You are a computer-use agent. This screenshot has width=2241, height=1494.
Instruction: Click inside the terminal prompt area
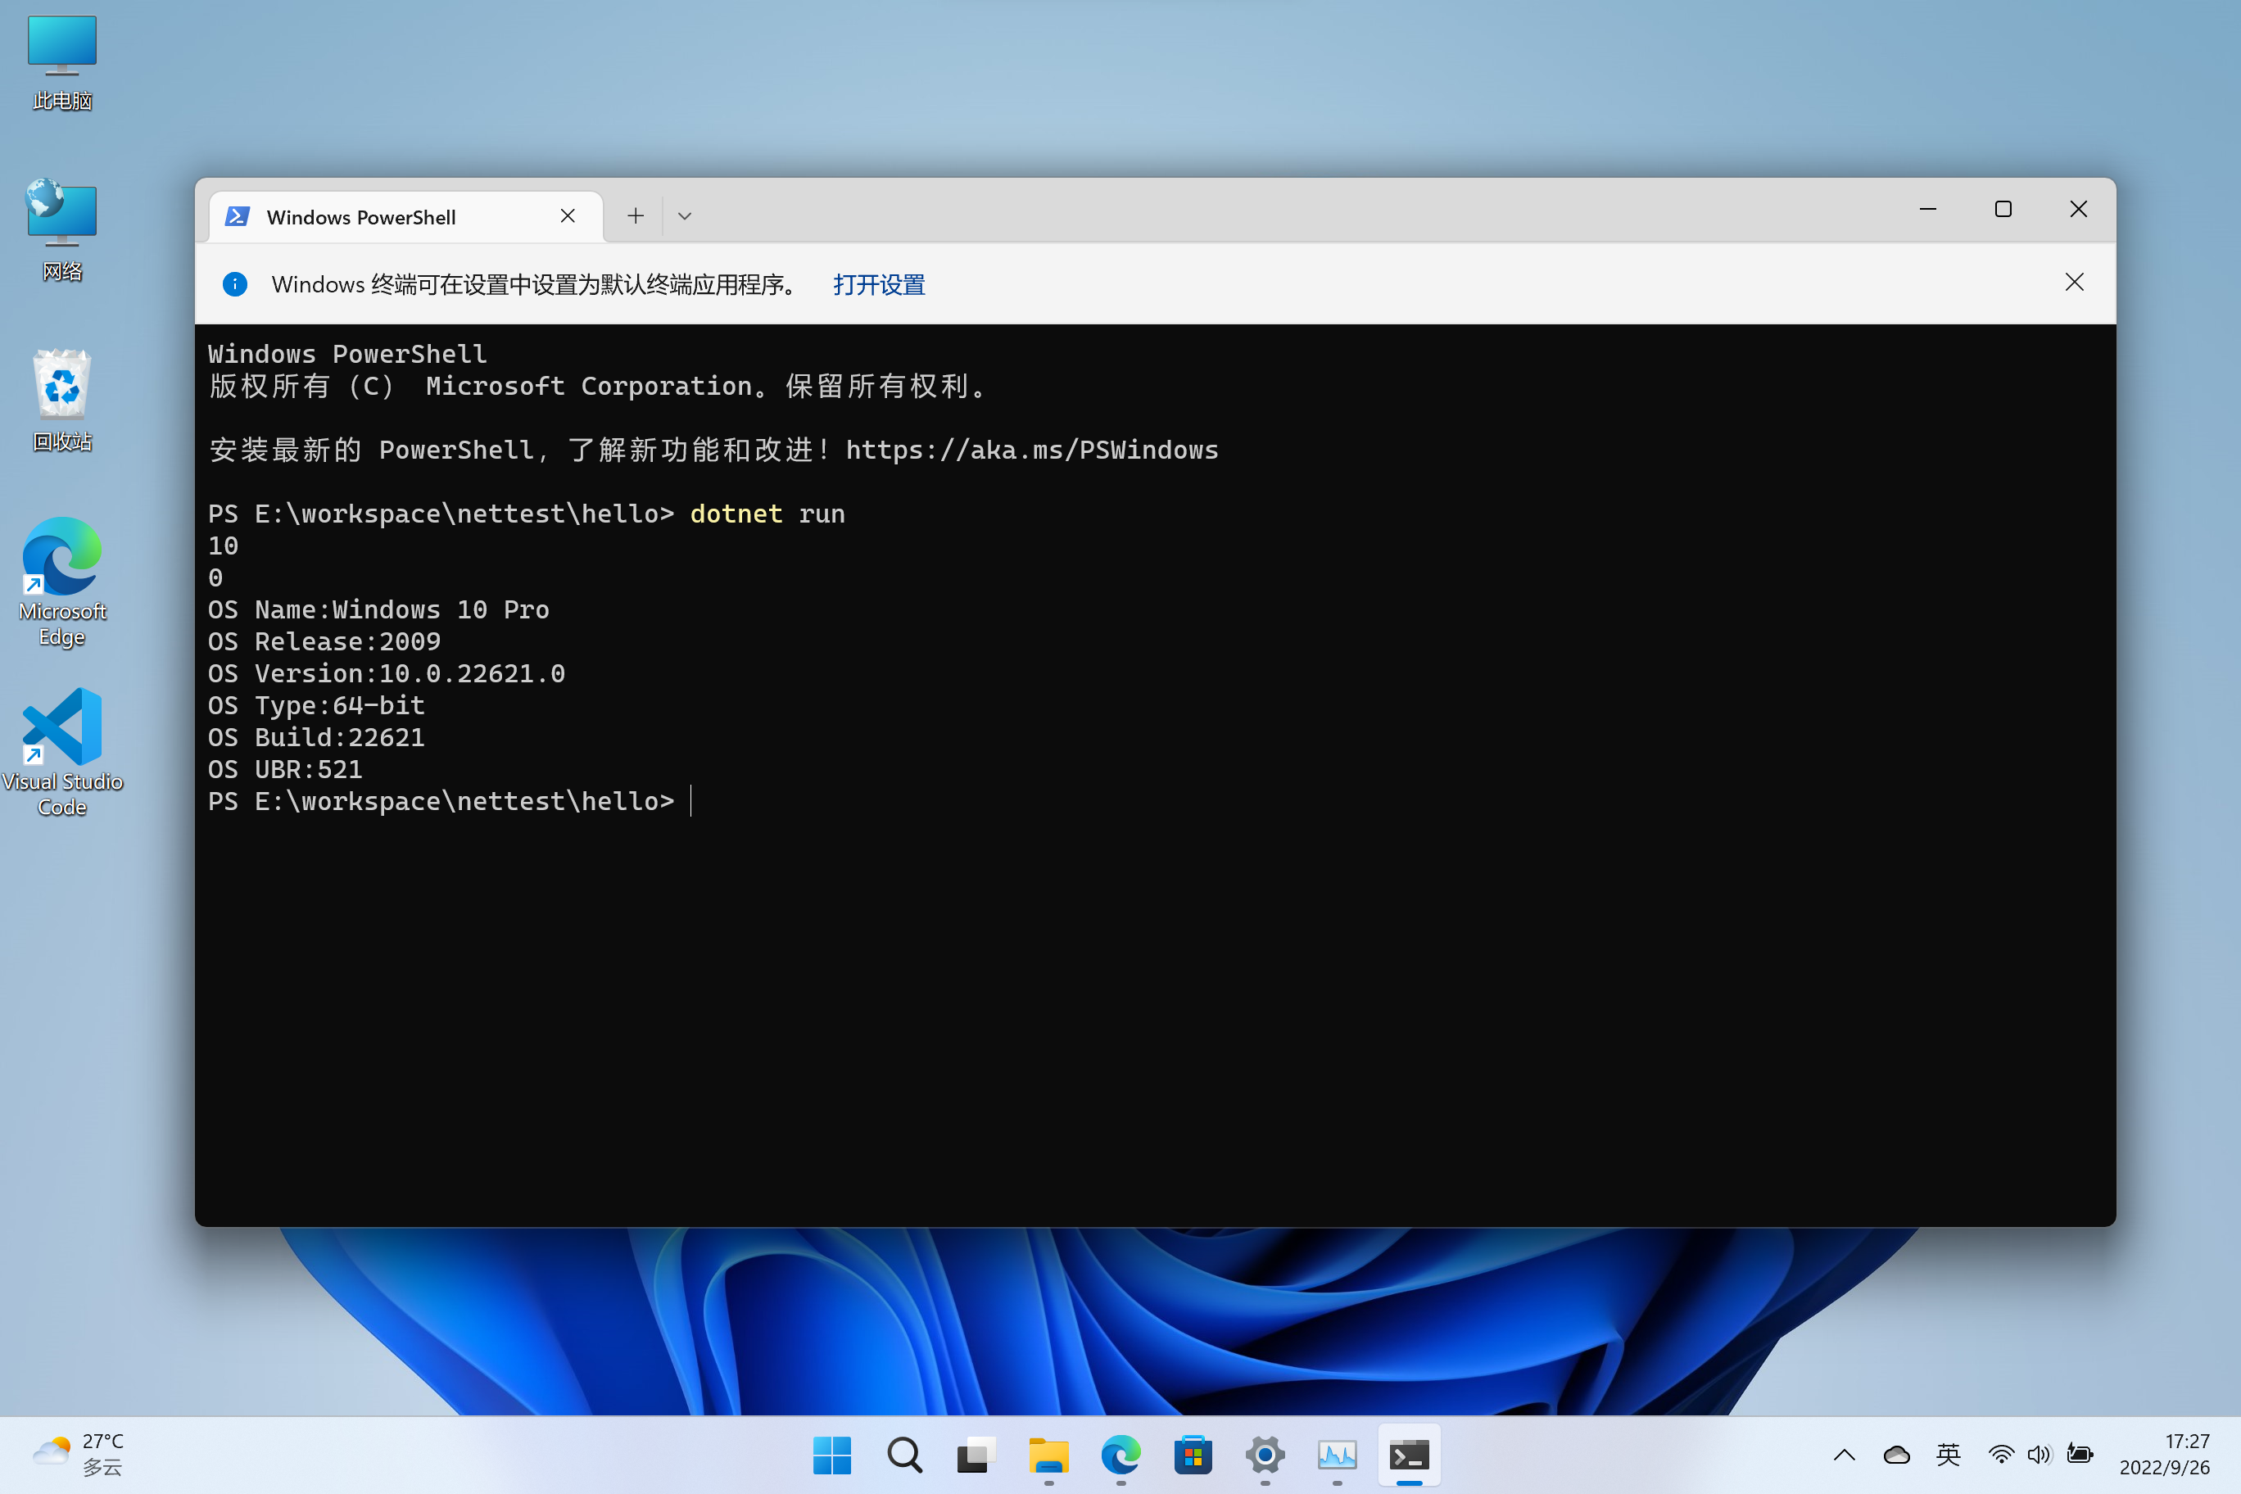click(x=1143, y=953)
